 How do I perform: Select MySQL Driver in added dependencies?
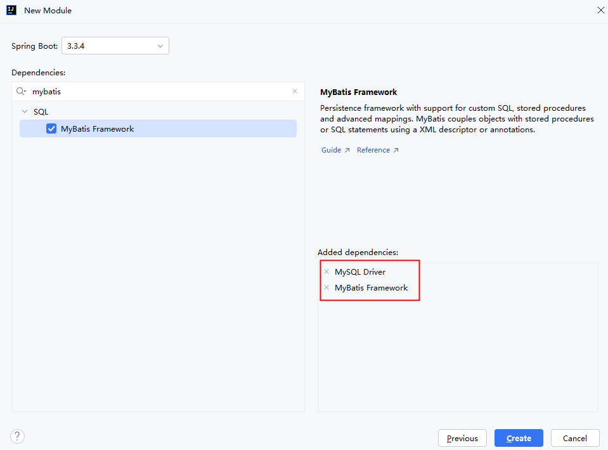(360, 272)
